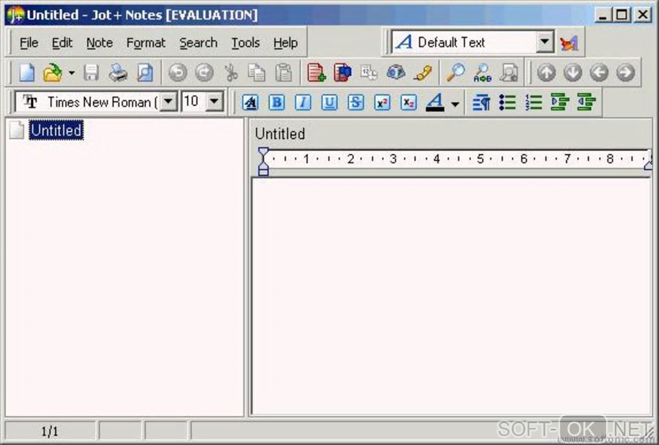Click the Increase indent icon
This screenshot has height=445, width=659.
click(560, 102)
